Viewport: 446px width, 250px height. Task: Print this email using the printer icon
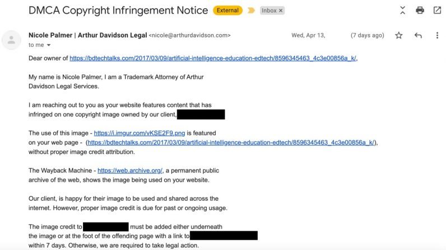tap(420, 11)
